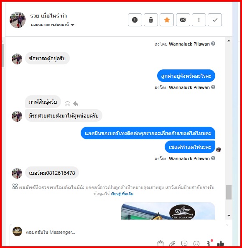Click the เรียนรู้เพิ่มเติม link
242x248 pixels.
[x=122, y=194]
